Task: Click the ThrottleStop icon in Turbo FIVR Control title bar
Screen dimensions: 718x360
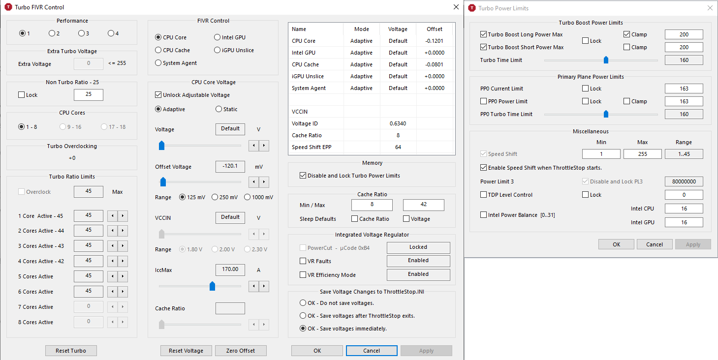Action: click(8, 7)
